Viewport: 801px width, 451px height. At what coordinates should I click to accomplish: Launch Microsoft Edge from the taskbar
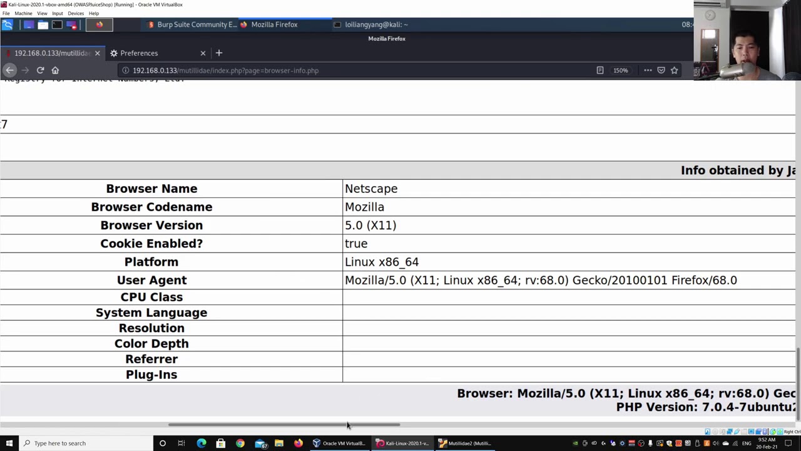click(x=201, y=443)
